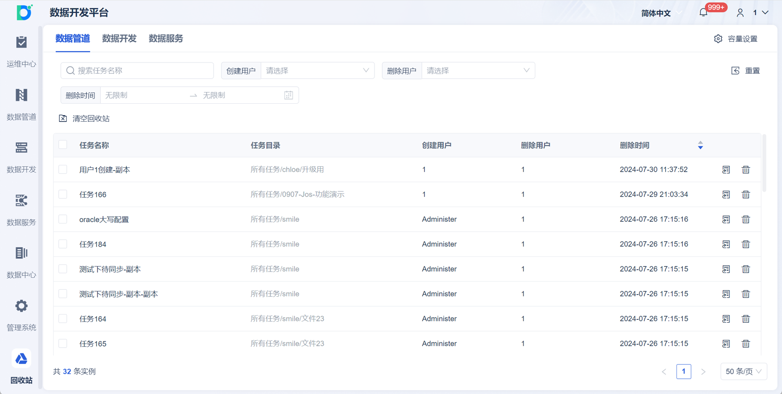Click 清空回收站 icon
Image resolution: width=782 pixels, height=394 pixels.
pyautogui.click(x=63, y=118)
